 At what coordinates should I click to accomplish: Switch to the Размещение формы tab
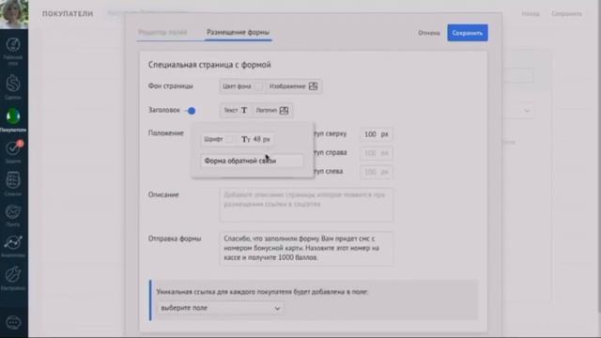(238, 32)
